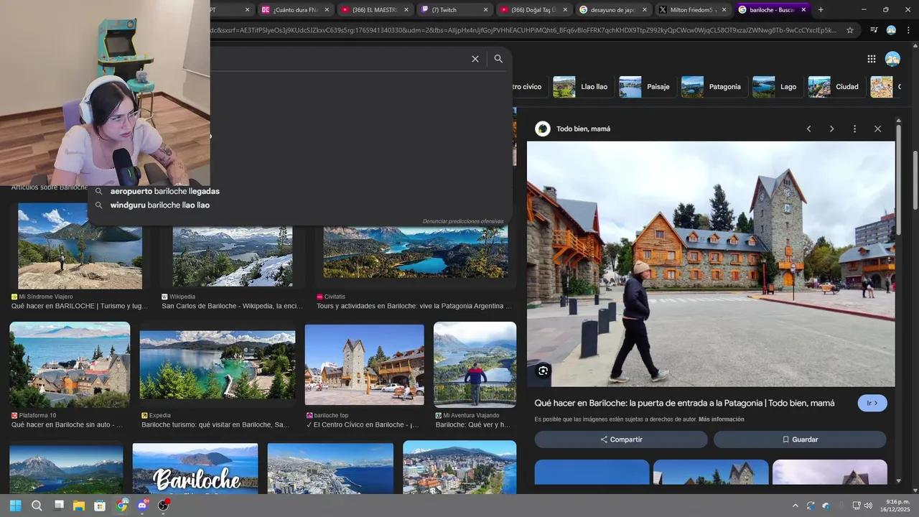
Task: Open more options menu in the preview panel
Action: tap(854, 129)
